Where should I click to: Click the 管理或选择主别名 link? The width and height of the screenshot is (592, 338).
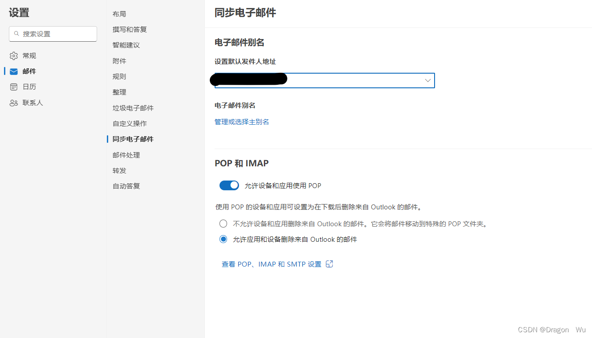click(x=242, y=122)
